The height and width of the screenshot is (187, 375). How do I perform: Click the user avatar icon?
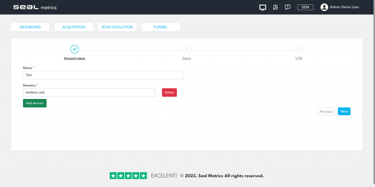point(324,7)
